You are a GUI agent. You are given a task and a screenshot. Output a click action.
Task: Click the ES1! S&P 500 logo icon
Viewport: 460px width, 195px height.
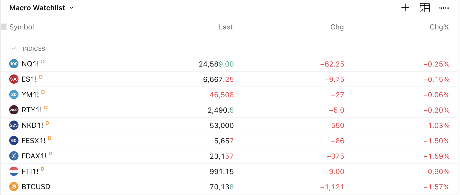tap(14, 79)
